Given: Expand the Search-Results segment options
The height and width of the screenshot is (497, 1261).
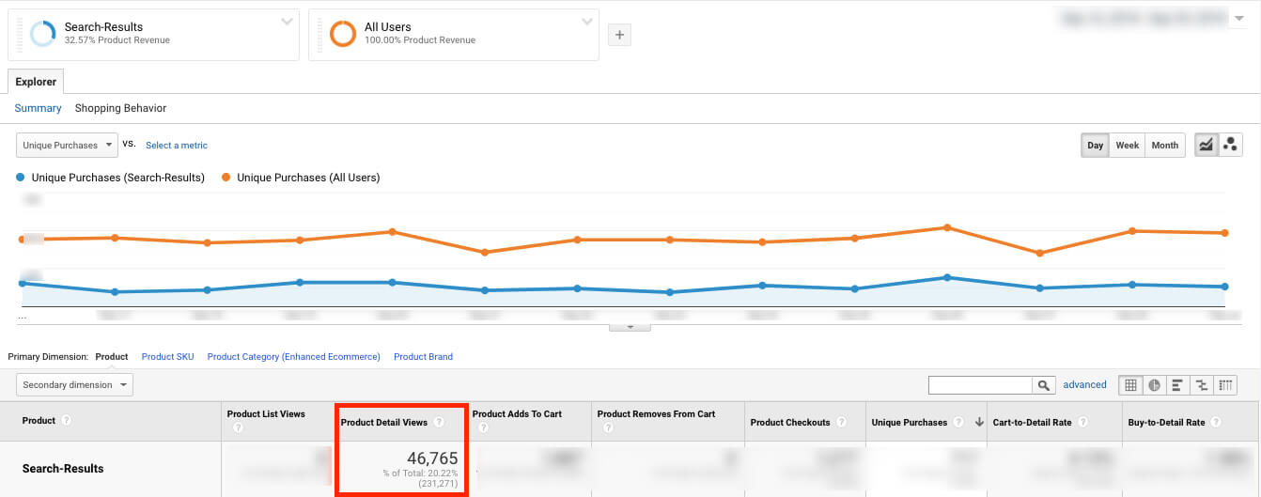Looking at the screenshot, I should coord(287,23).
